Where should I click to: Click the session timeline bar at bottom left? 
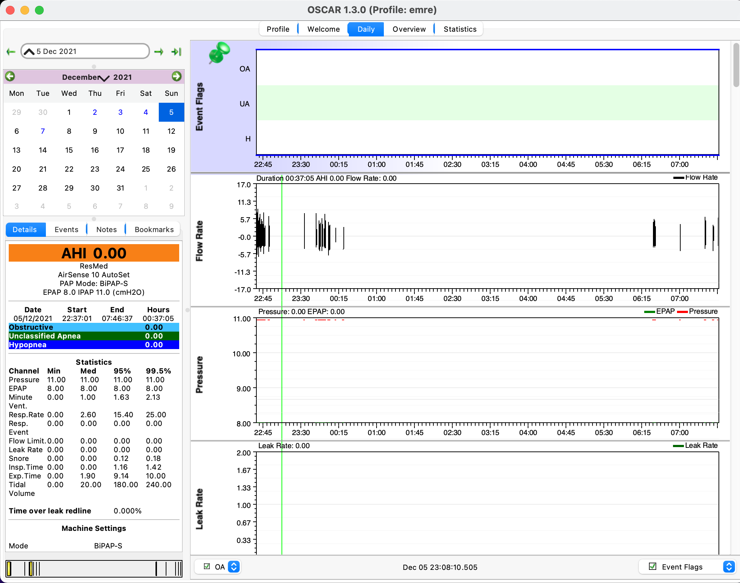(x=94, y=569)
